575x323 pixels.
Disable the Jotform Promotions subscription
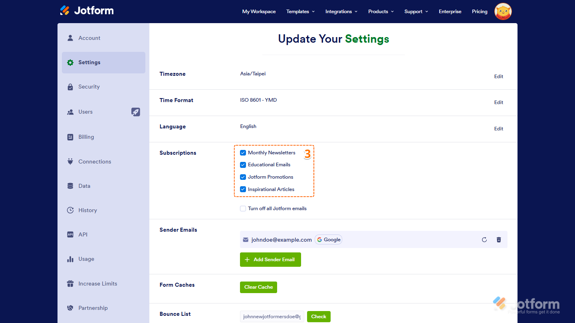(x=243, y=177)
